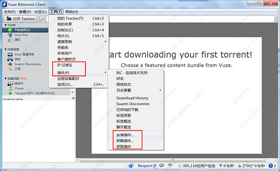
Task: Click 获取插件 get plugins entry
Action: [136, 147]
